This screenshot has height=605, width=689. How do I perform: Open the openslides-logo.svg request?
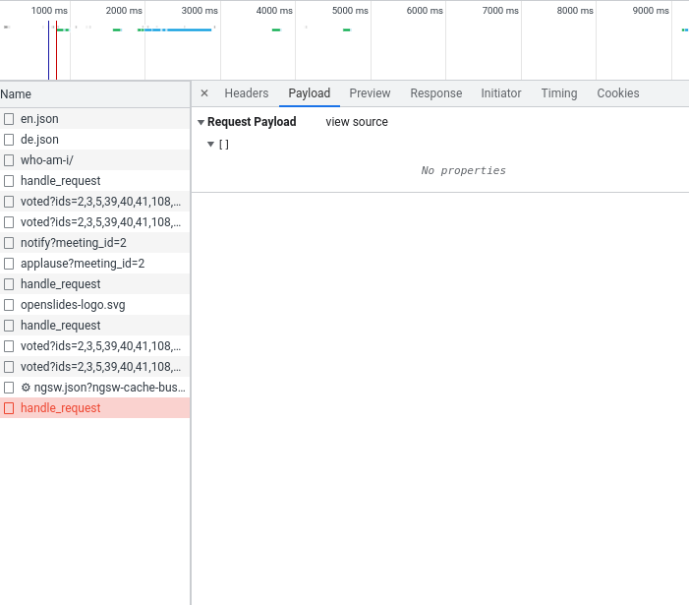95,305
